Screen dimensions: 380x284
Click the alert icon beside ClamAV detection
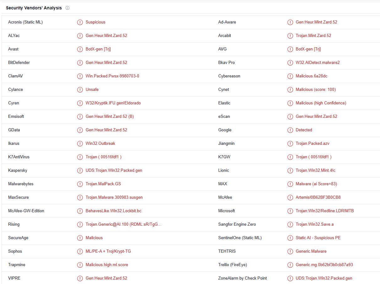pyautogui.click(x=80, y=76)
